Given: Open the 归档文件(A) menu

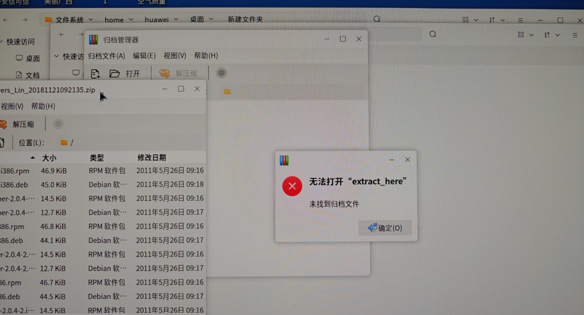Looking at the screenshot, I should click(x=106, y=55).
